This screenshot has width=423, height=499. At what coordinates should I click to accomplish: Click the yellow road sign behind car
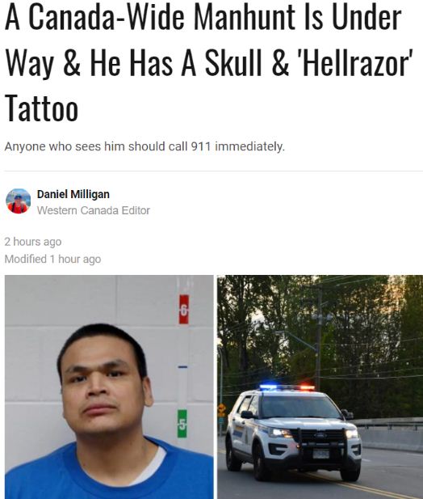tap(221, 410)
